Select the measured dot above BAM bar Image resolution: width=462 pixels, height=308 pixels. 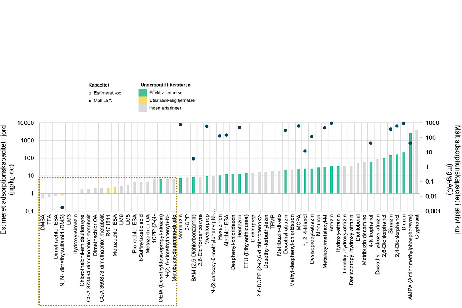193,159
